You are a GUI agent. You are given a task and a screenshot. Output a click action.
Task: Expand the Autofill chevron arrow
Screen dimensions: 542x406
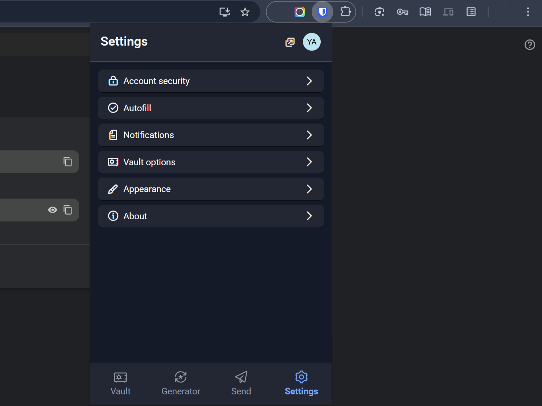click(x=309, y=108)
